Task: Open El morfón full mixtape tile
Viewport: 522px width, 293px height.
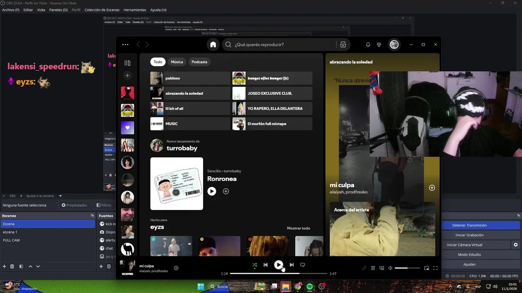Action: click(x=272, y=124)
